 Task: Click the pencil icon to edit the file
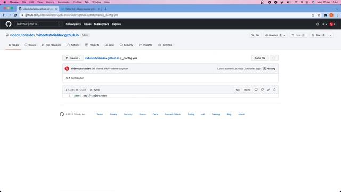[x=268, y=90]
